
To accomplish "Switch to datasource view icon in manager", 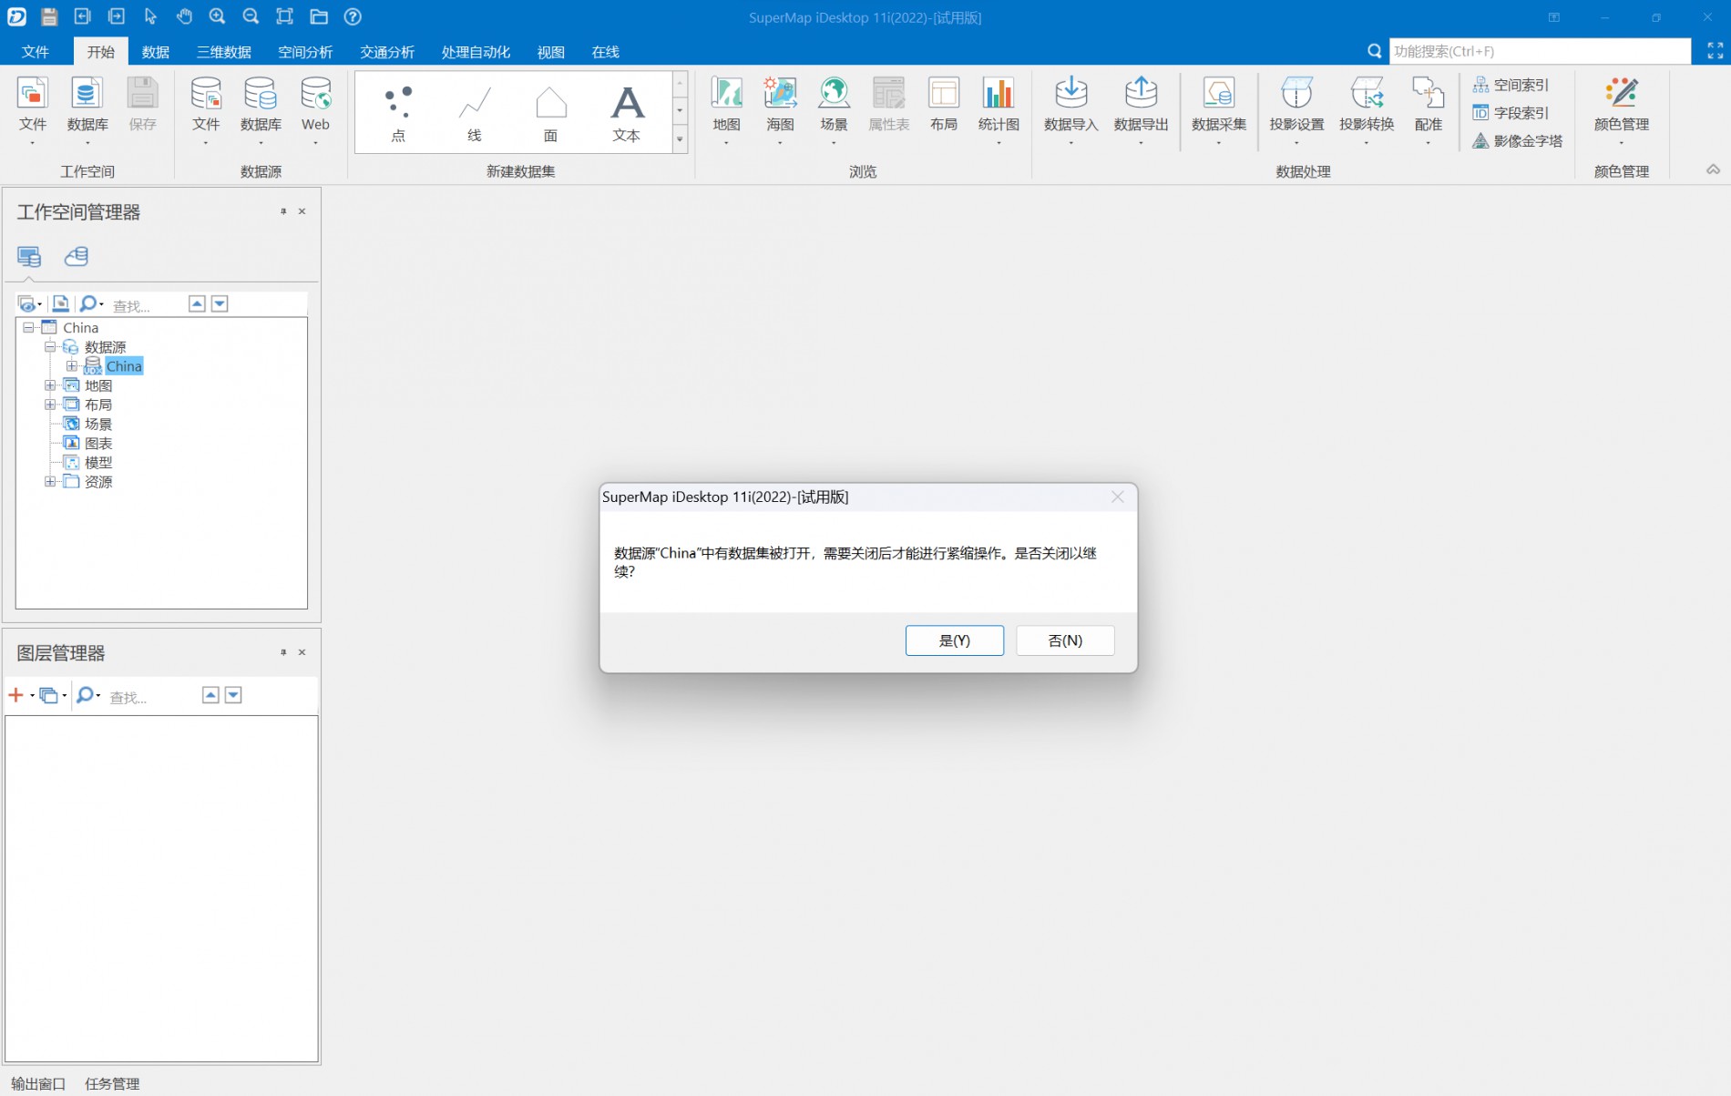I will pyautogui.click(x=77, y=257).
